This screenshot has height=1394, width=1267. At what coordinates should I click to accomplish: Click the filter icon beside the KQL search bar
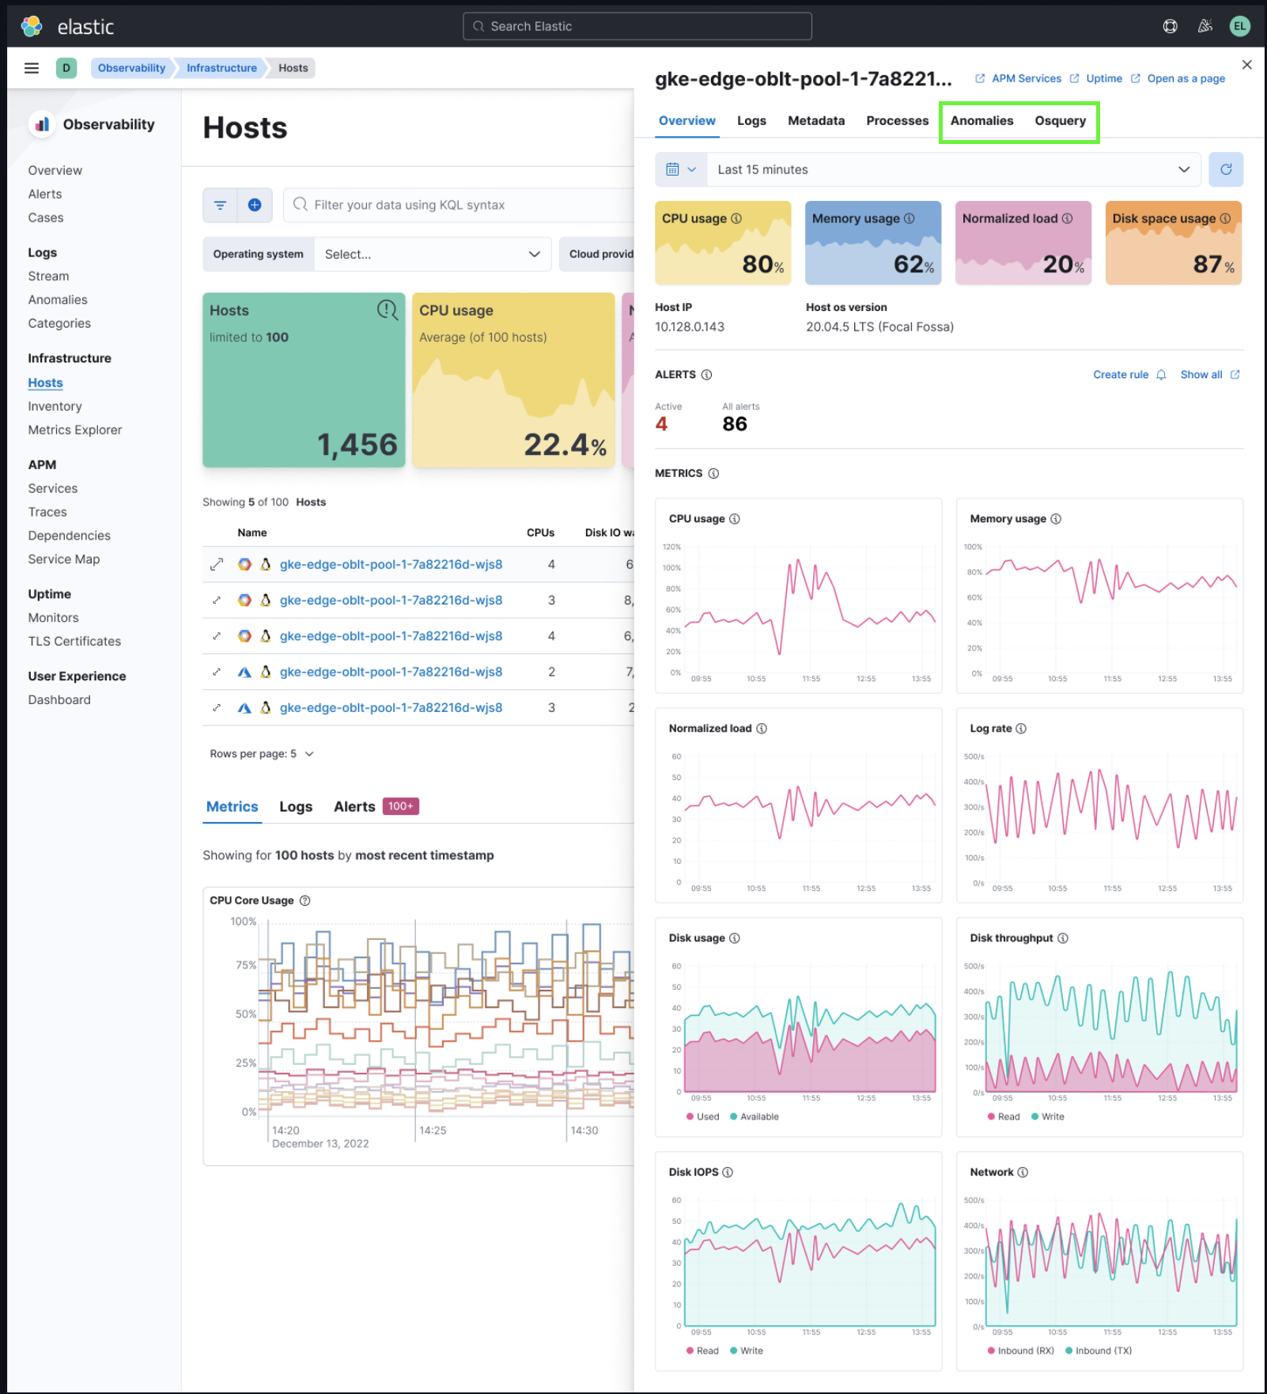pyautogui.click(x=220, y=205)
